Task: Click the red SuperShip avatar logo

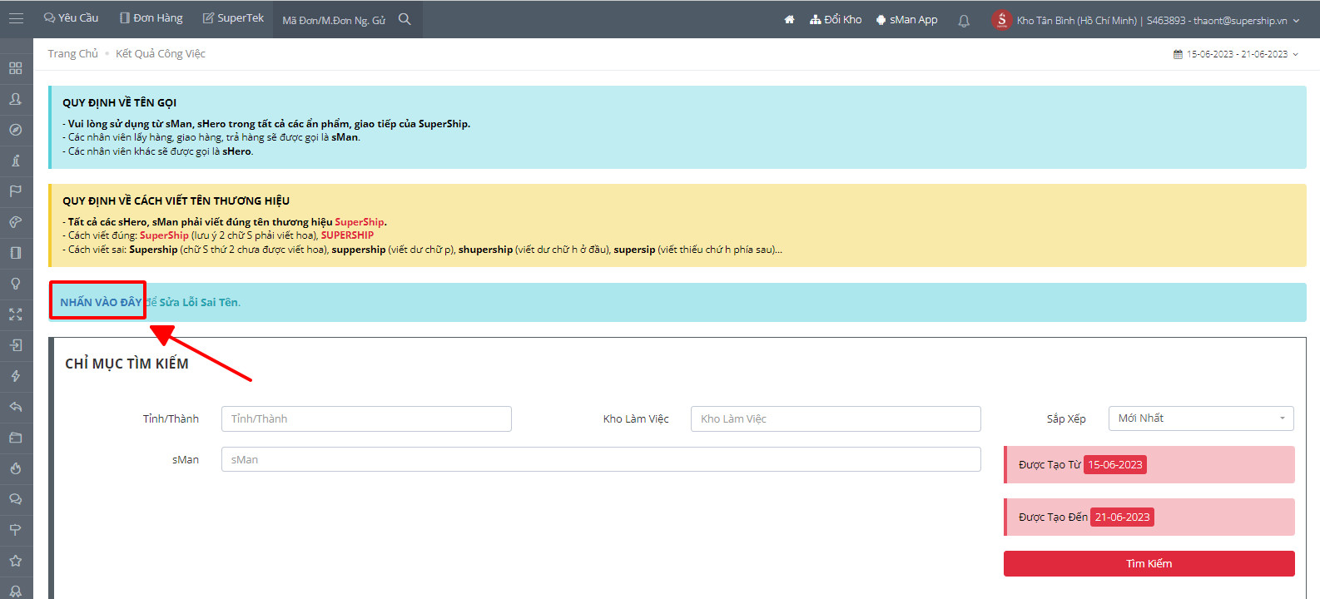Action: click(x=1001, y=20)
